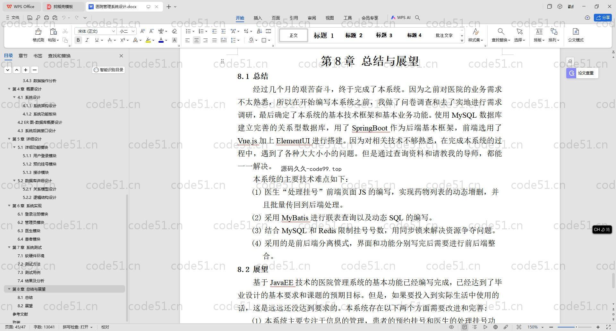Go to 7.3 测试用例 in outline
The image size is (616, 331).
point(29,272)
